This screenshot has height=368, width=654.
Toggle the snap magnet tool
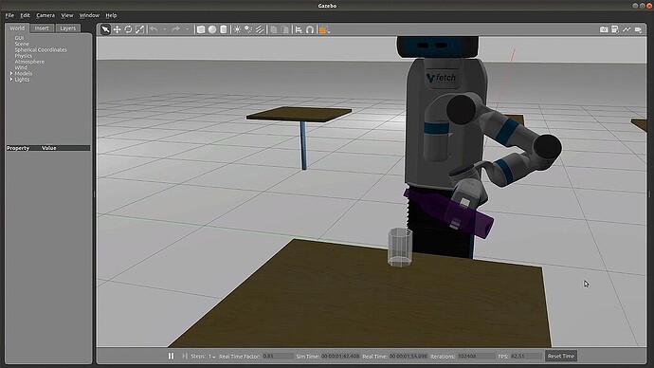(x=310, y=29)
